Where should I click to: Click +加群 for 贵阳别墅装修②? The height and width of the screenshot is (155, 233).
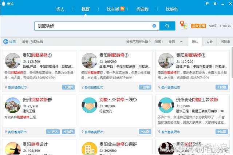click(145, 87)
